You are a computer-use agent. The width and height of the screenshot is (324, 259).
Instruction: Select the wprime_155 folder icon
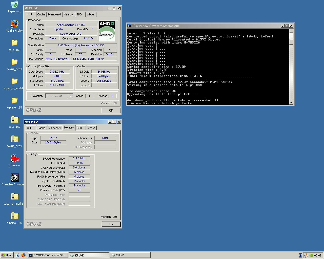[x=14, y=101]
